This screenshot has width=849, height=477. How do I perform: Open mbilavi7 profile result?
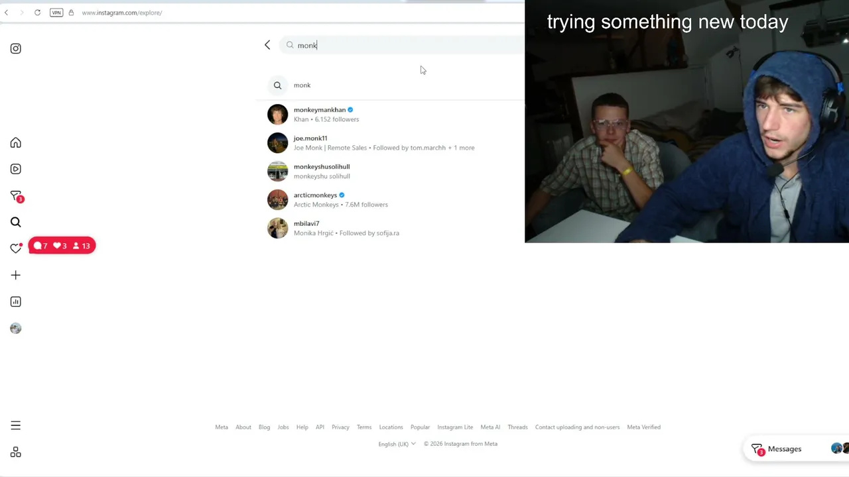[x=391, y=229]
